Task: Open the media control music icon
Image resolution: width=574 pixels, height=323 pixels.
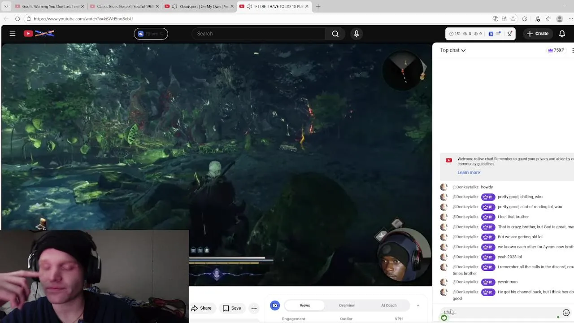Action: (x=537, y=19)
